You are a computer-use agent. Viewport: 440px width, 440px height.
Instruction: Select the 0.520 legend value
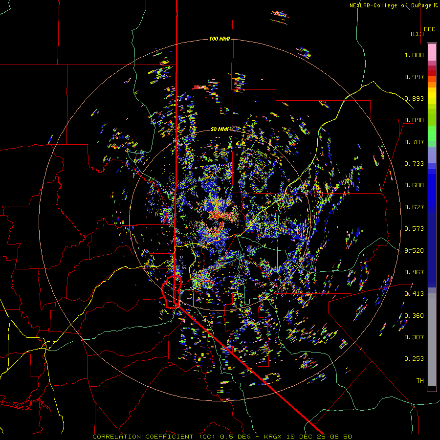[x=414, y=251]
